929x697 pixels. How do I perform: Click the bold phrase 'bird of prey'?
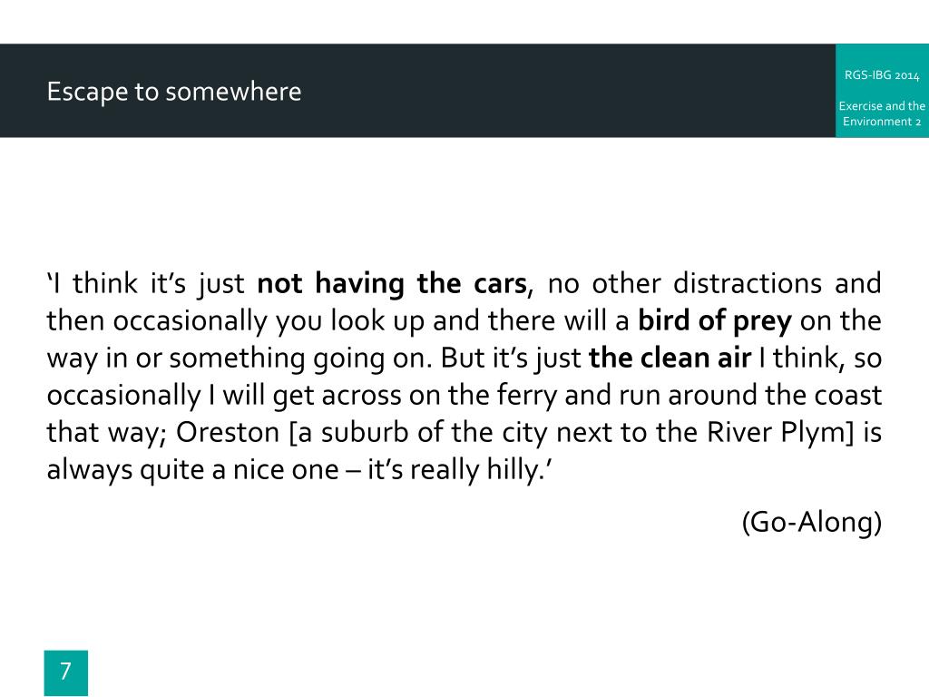pos(715,321)
